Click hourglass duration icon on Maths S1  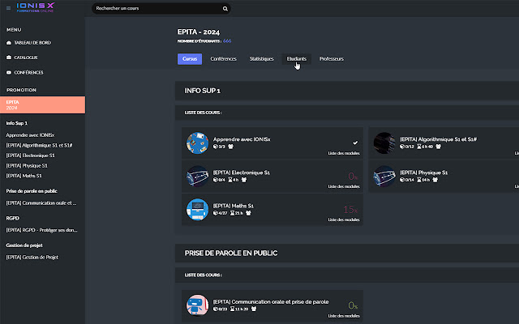(233, 213)
